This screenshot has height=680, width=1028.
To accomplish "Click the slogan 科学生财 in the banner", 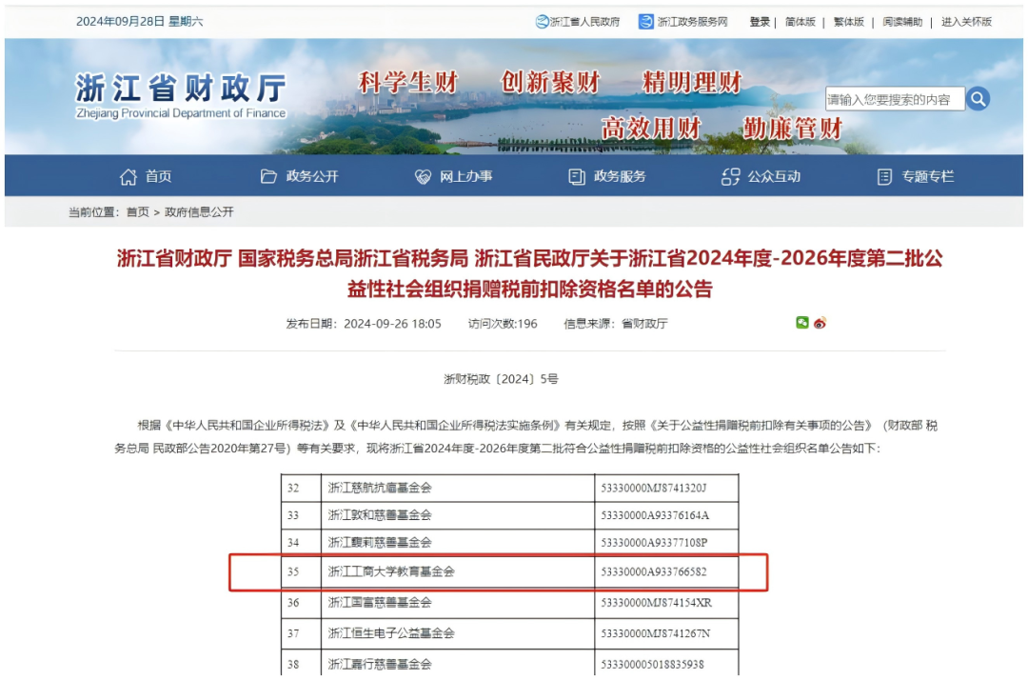I will 407,83.
